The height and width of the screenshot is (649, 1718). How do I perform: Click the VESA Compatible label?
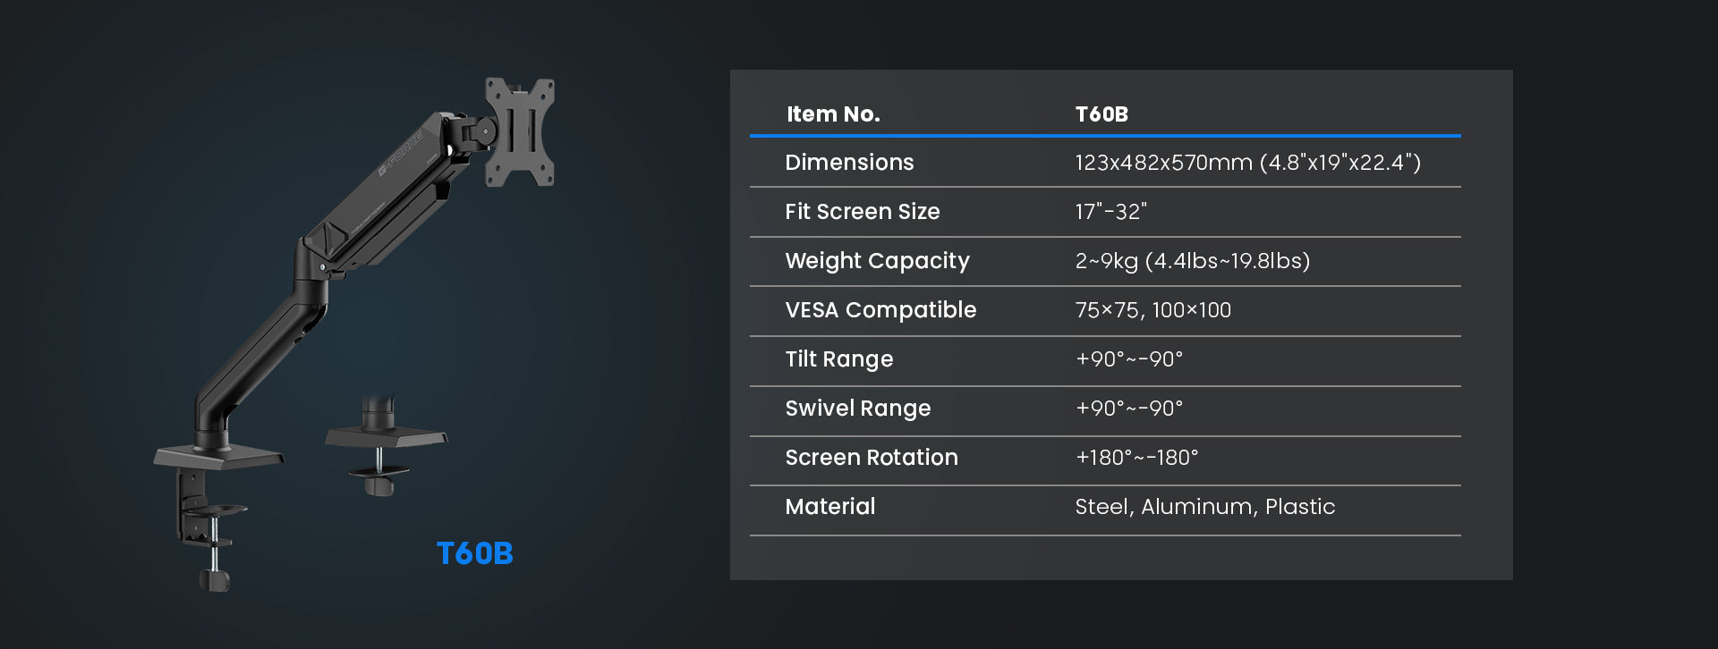[880, 310]
